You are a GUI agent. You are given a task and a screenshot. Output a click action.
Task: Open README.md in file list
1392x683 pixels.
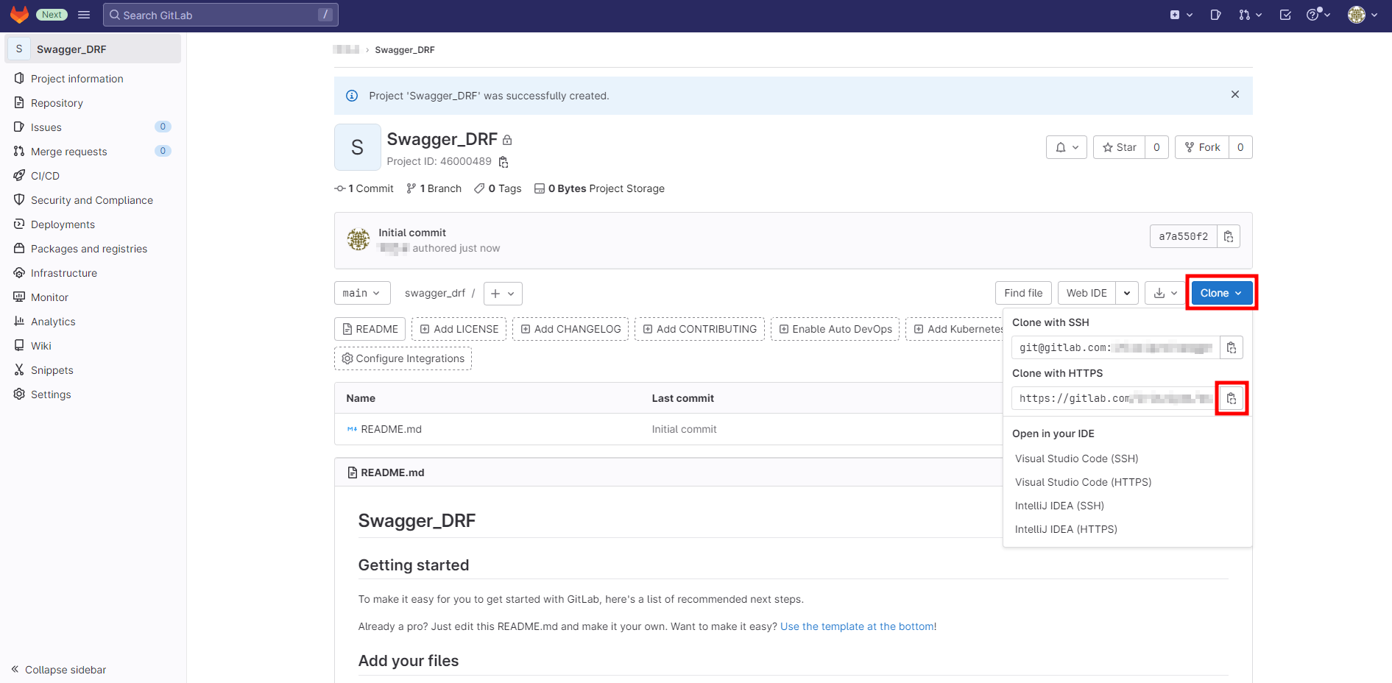(391, 429)
